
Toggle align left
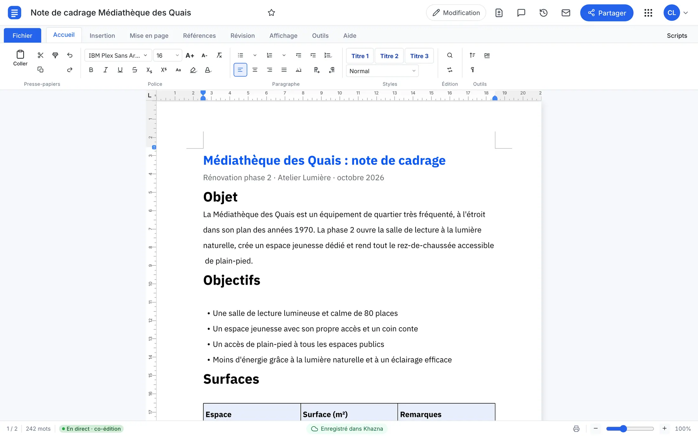tap(240, 70)
